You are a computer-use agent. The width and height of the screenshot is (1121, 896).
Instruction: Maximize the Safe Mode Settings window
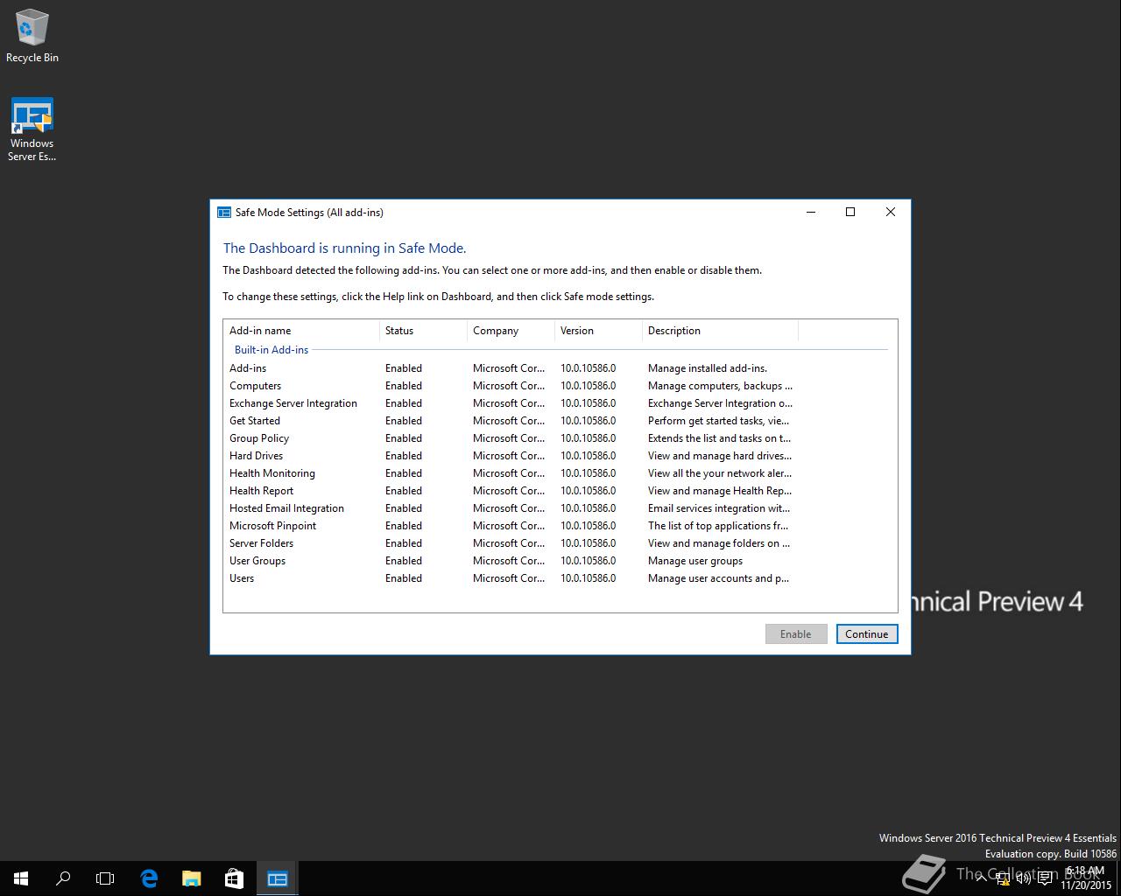point(850,212)
